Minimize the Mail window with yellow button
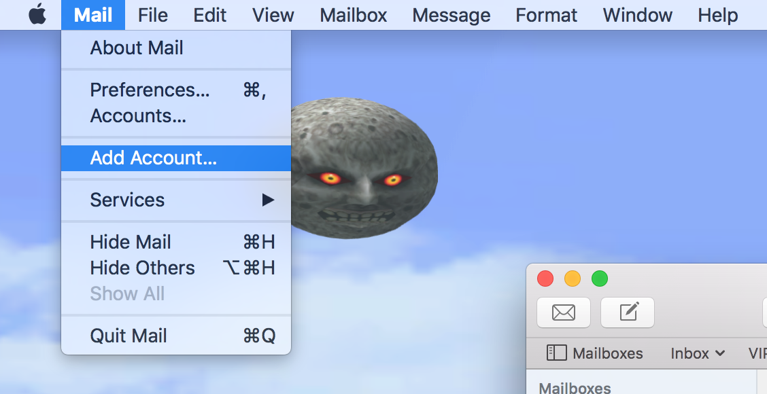Image resolution: width=767 pixels, height=394 pixels. (573, 279)
